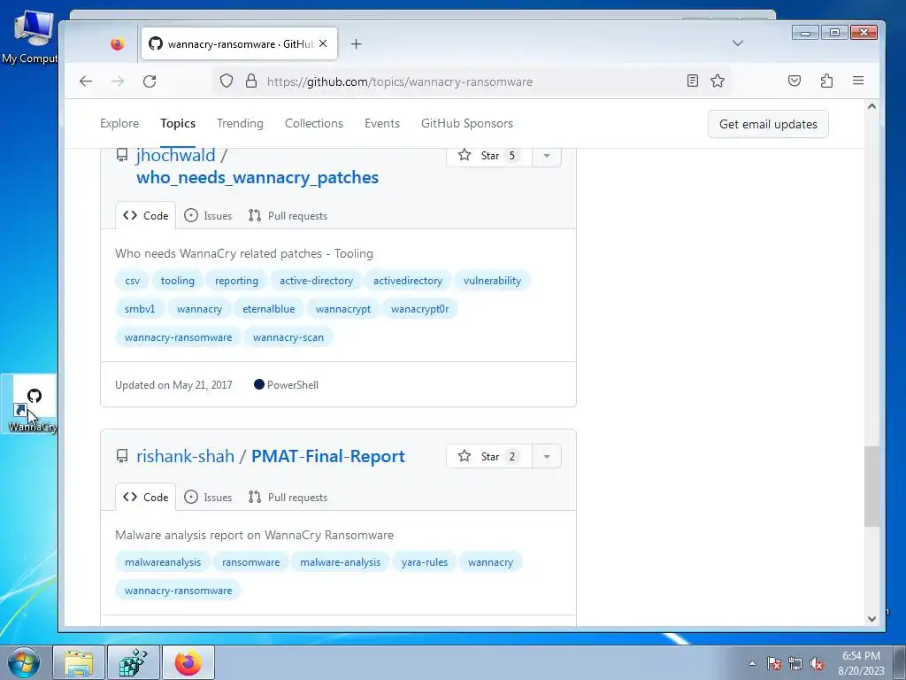Open the Windows Start menu
The image size is (906, 680).
[x=23, y=662]
